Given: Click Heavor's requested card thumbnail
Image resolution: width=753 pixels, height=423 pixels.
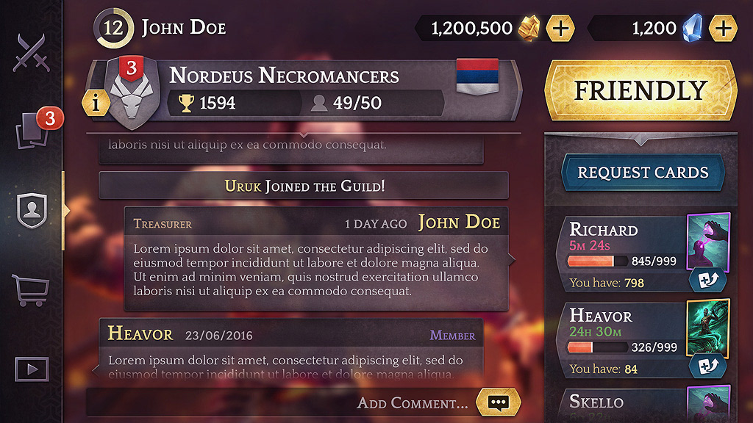Looking at the screenshot, I should click(708, 328).
